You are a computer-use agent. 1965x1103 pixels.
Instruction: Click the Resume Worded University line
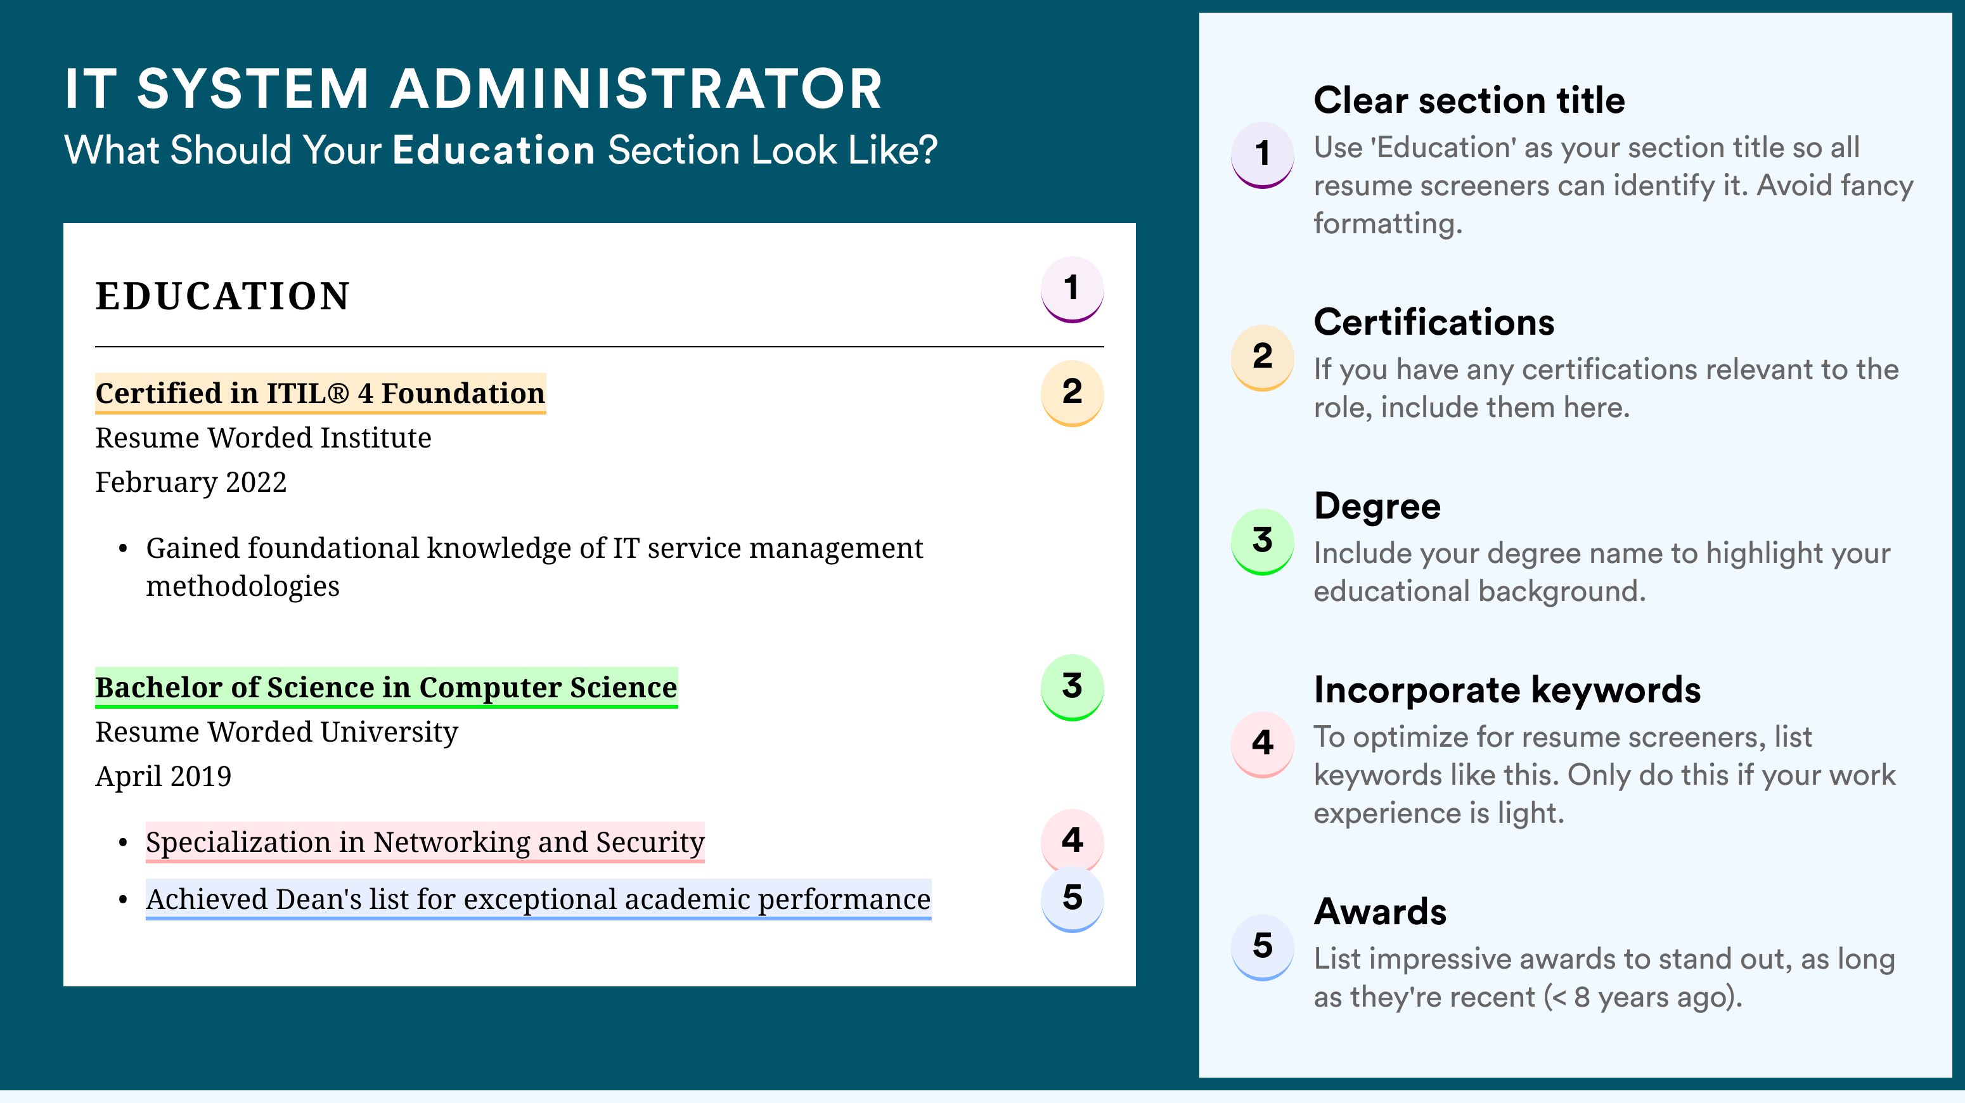click(277, 732)
